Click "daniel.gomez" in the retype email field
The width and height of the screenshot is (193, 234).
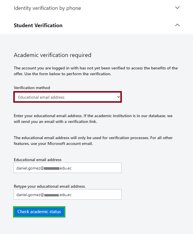tap(28, 195)
